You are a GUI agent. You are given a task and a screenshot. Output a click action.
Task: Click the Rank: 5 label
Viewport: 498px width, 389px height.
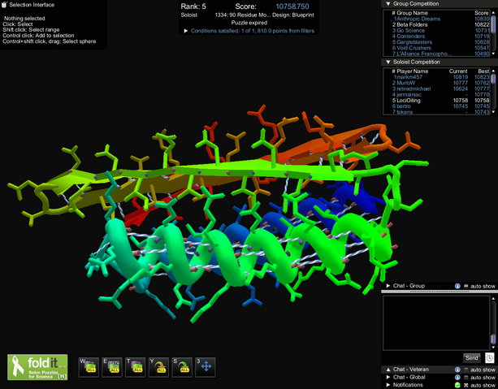193,6
